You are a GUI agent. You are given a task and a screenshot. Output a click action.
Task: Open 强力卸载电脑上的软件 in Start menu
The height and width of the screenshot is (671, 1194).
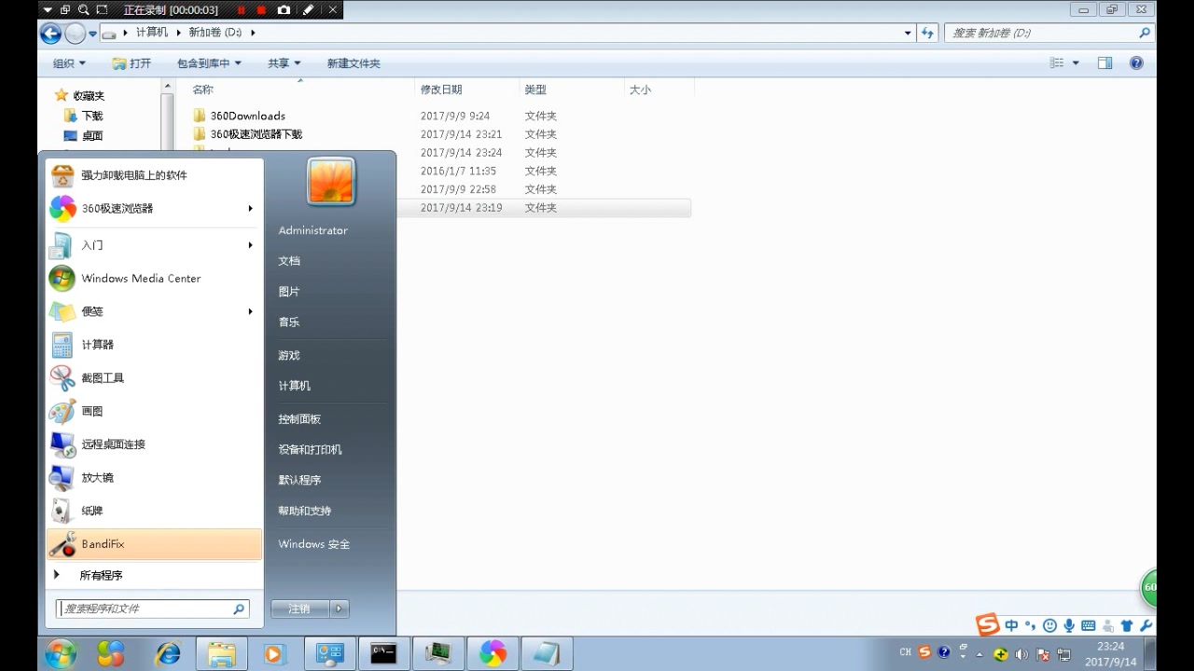154,175
